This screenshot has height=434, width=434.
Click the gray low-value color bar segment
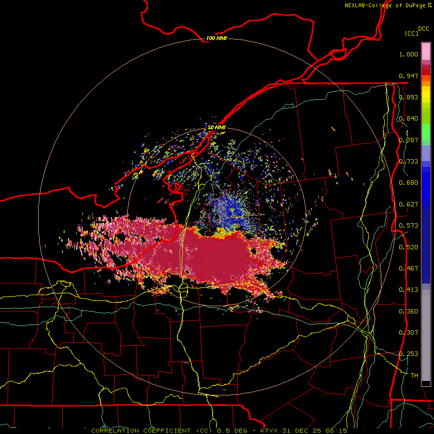click(426, 335)
